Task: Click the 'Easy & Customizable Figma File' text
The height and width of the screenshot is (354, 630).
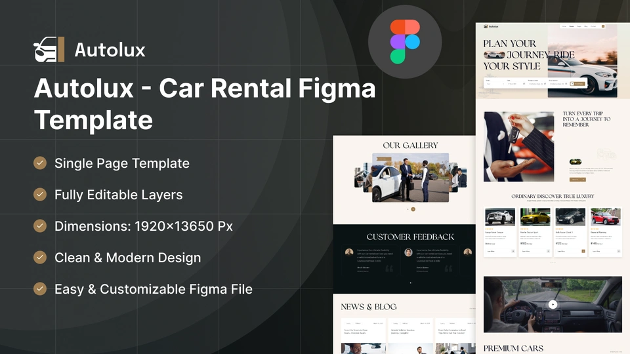Action: click(x=154, y=289)
